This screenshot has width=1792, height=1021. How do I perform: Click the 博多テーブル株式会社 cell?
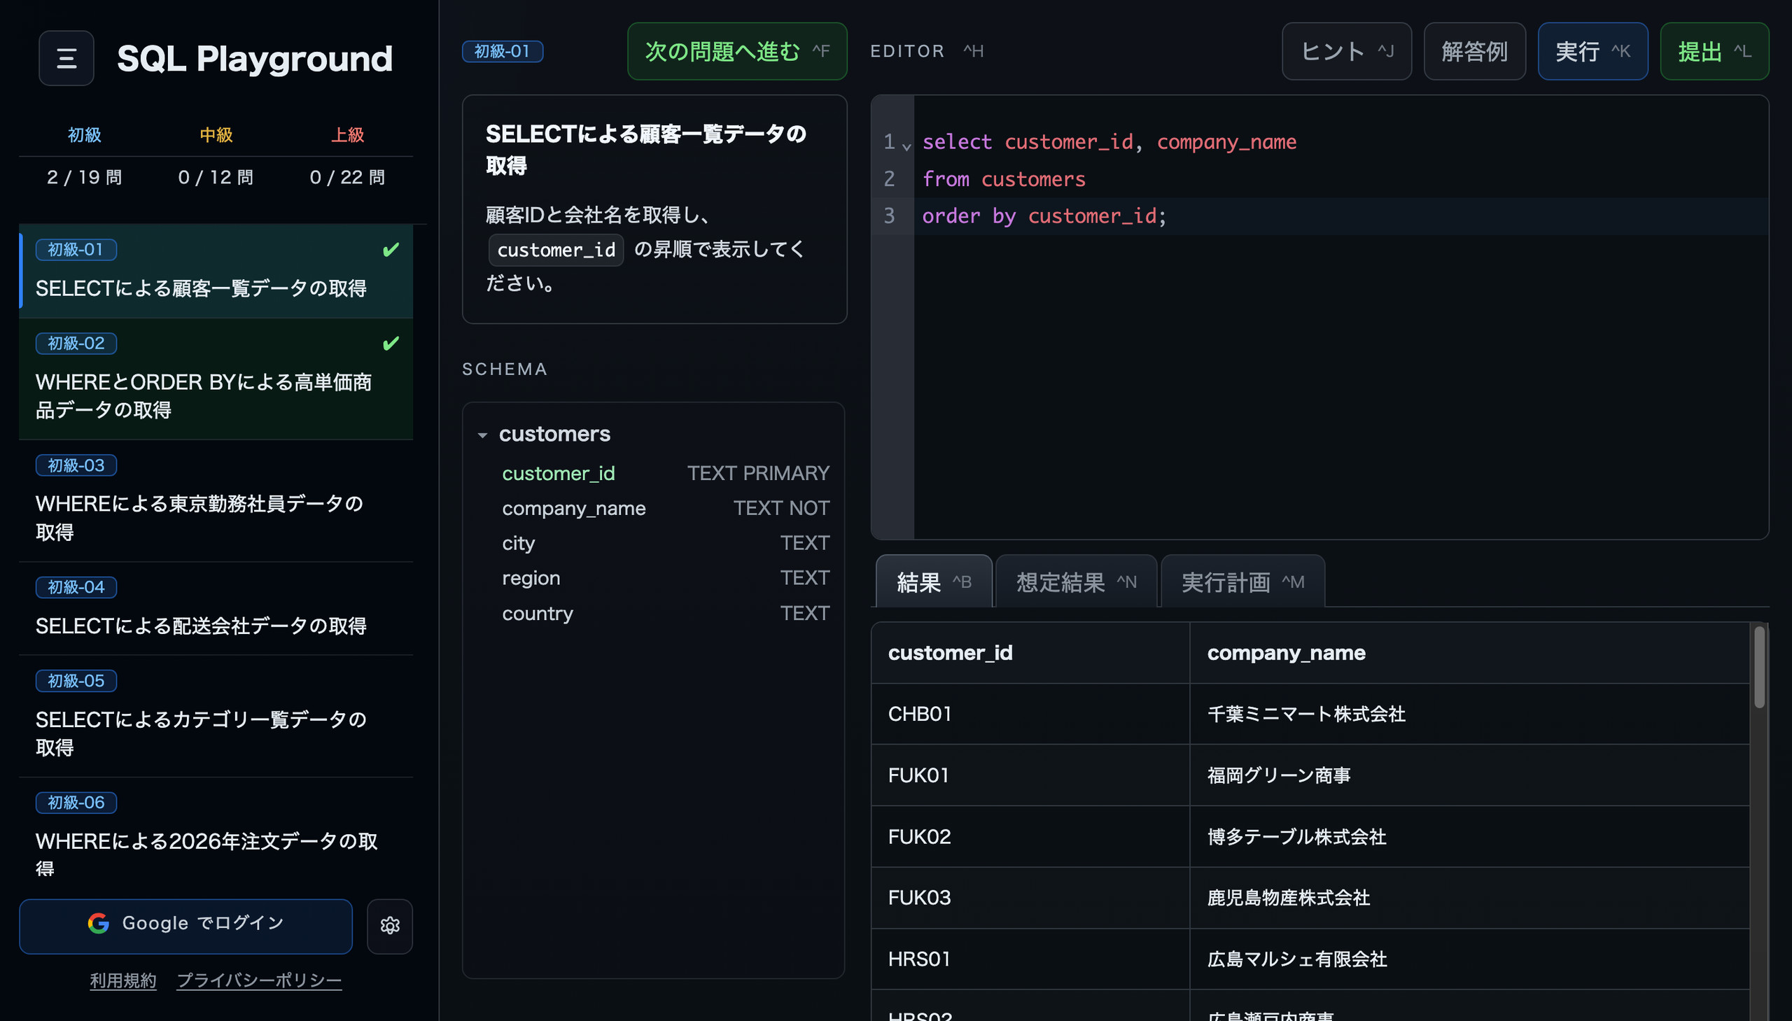pyautogui.click(x=1469, y=836)
